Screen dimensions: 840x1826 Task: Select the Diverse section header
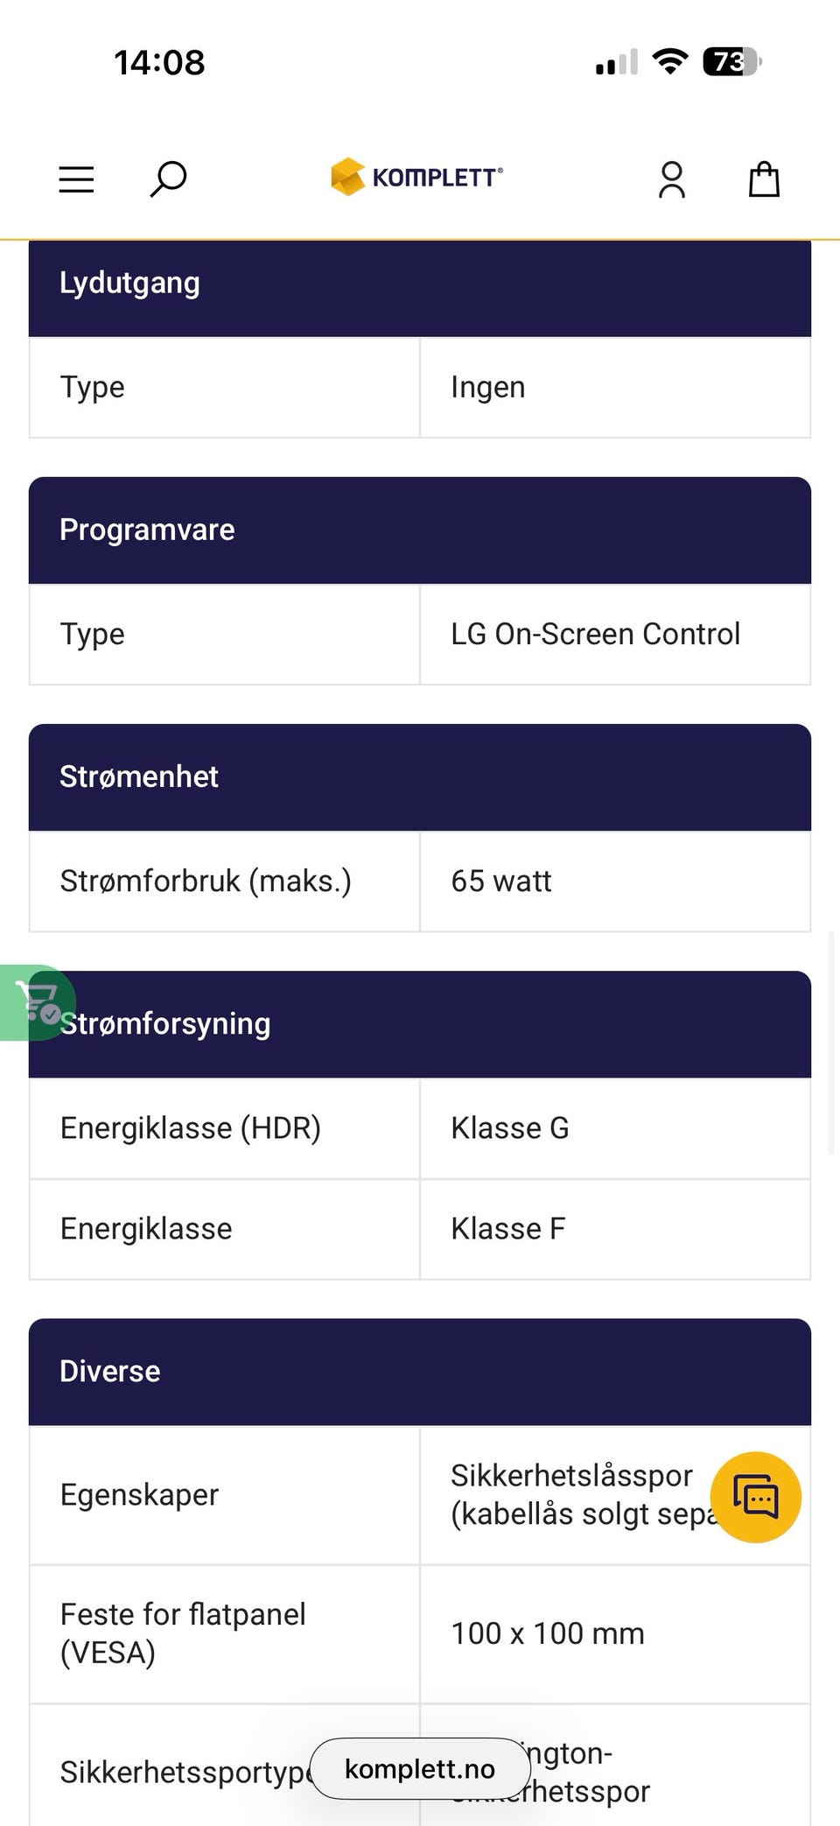tap(420, 1372)
